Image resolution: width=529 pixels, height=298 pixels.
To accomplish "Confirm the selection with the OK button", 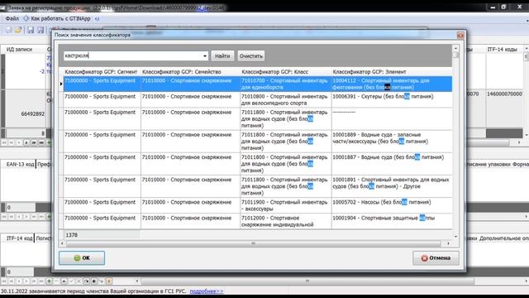I will 82,257.
